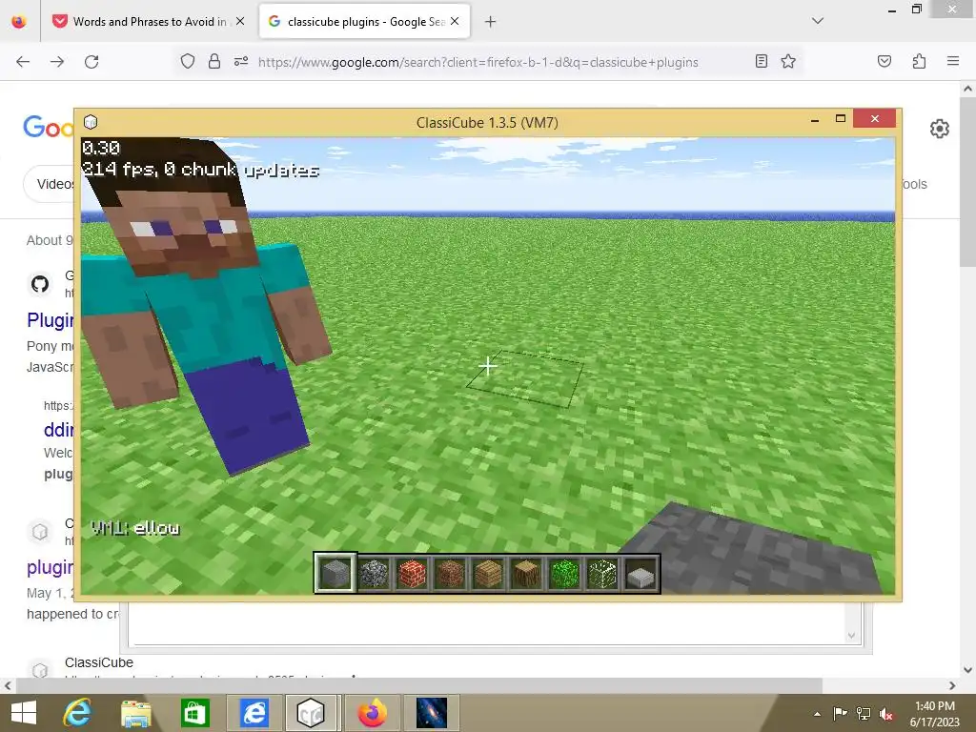976x732 pixels.
Task: Switch to classicube plugins Google Search tab
Action: pyautogui.click(x=365, y=21)
